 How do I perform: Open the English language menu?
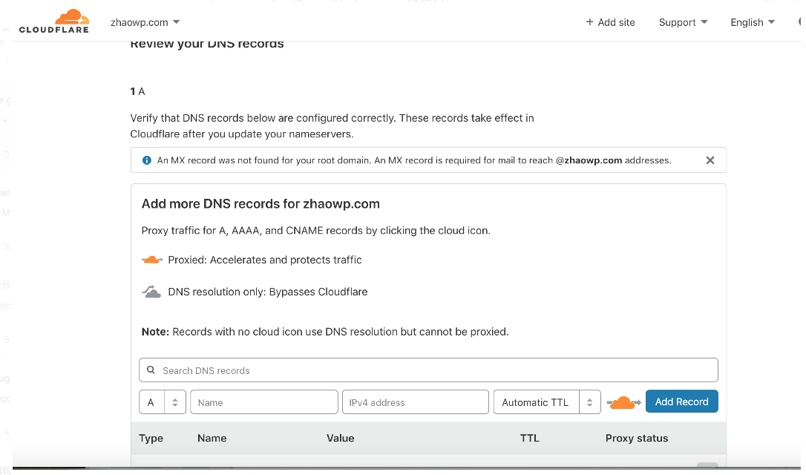tap(752, 22)
